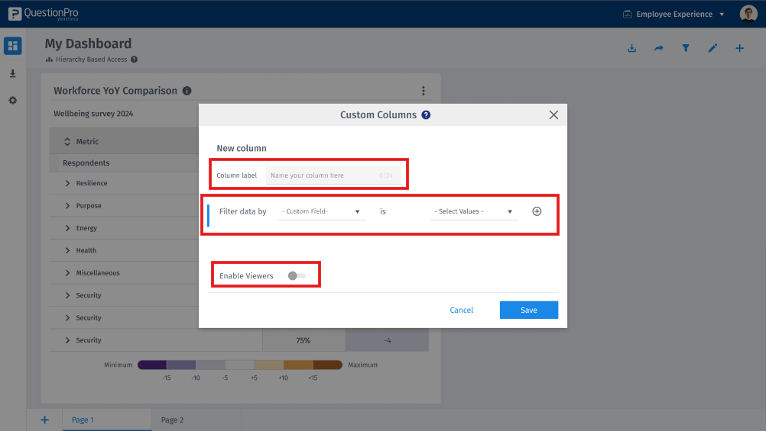Open the Select Values dropdown
The height and width of the screenshot is (431, 766).
(474, 211)
